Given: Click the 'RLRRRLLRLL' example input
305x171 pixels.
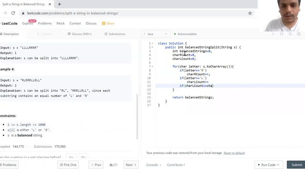Looking at the screenshot, I should tap(31, 80).
